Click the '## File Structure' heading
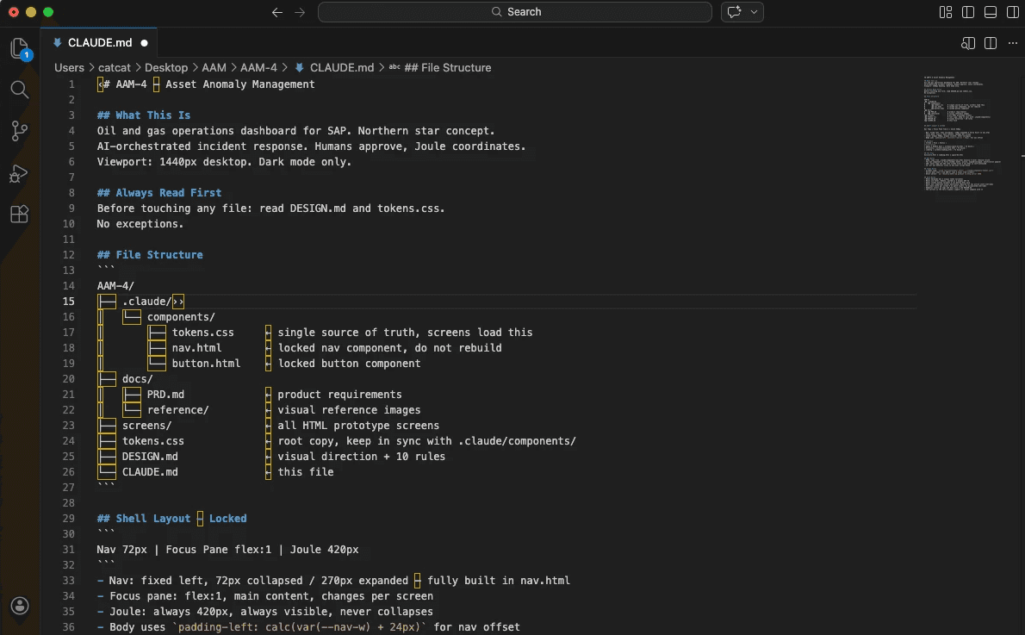The image size is (1025, 635). (x=150, y=255)
